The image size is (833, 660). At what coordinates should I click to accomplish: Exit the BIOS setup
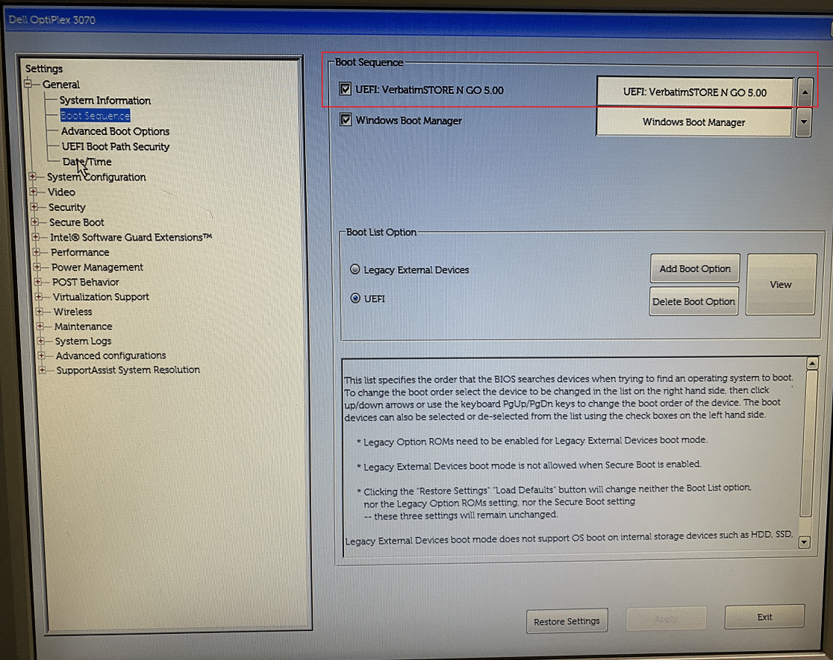click(764, 617)
